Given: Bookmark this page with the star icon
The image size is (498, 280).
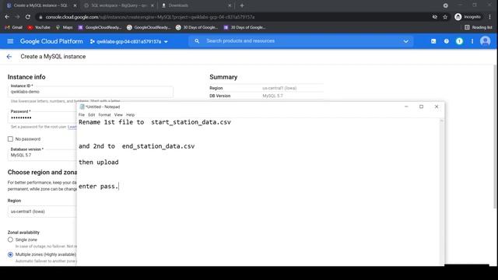Looking at the screenshot, I should point(445,17).
